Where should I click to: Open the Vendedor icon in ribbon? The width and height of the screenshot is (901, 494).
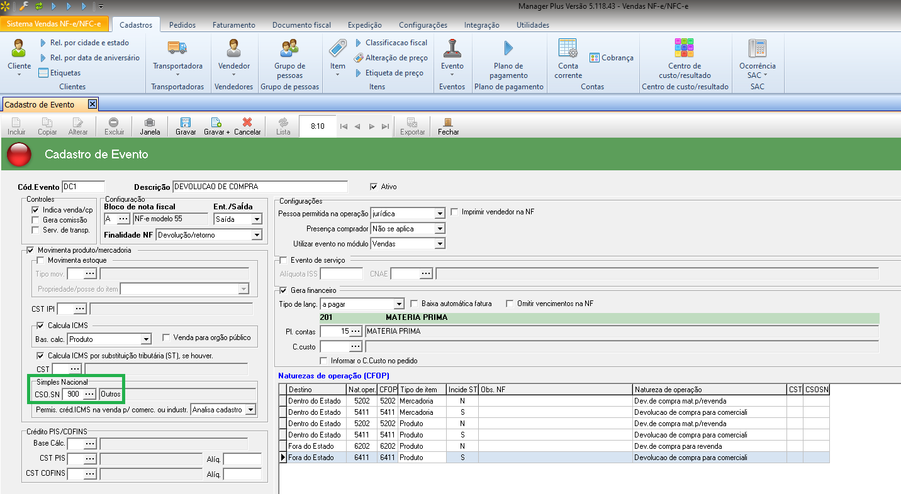point(234,48)
